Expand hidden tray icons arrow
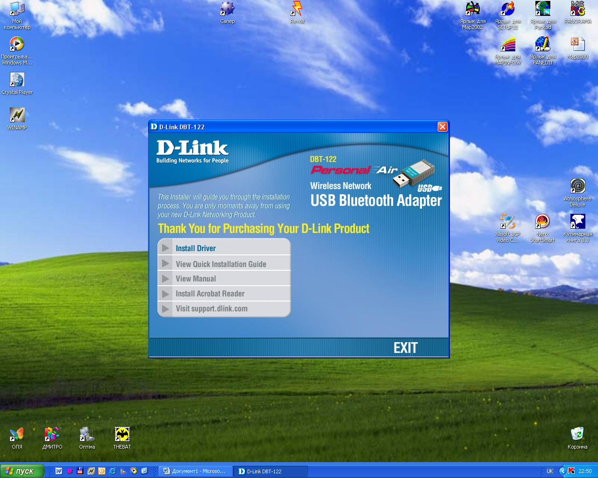 562,471
